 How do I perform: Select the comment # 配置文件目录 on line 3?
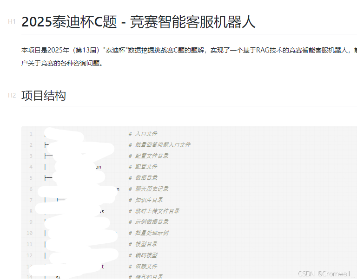tap(148, 156)
